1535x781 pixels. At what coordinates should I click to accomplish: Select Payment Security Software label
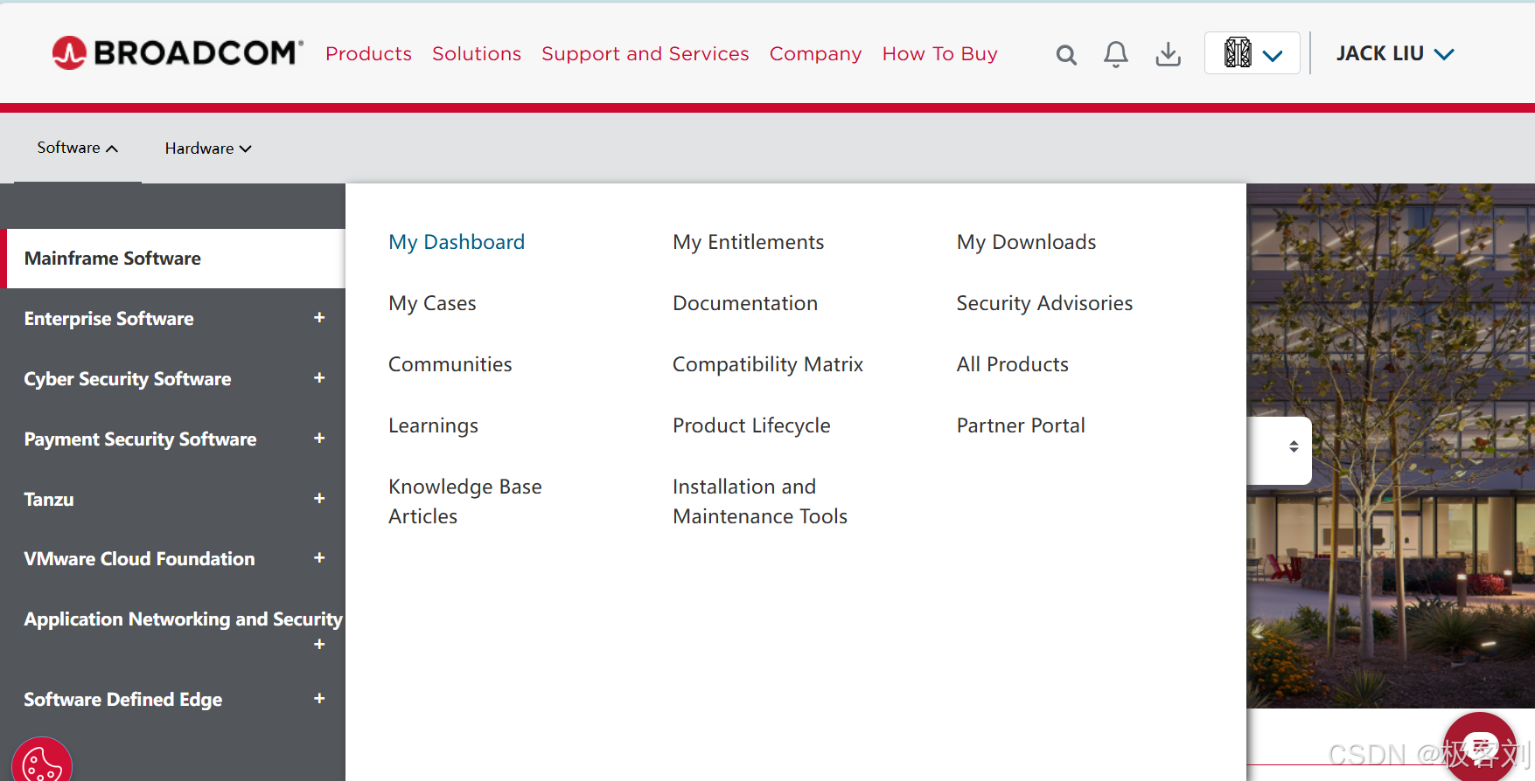coord(140,439)
